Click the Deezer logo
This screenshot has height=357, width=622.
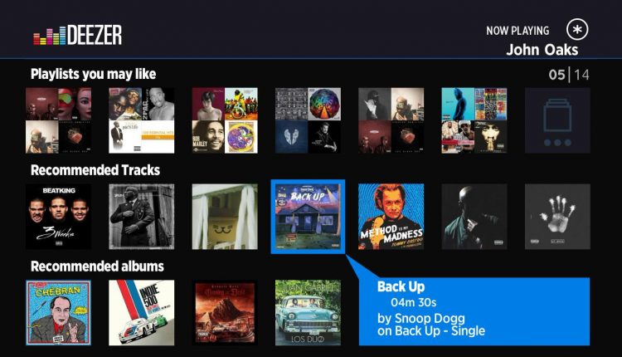78,35
